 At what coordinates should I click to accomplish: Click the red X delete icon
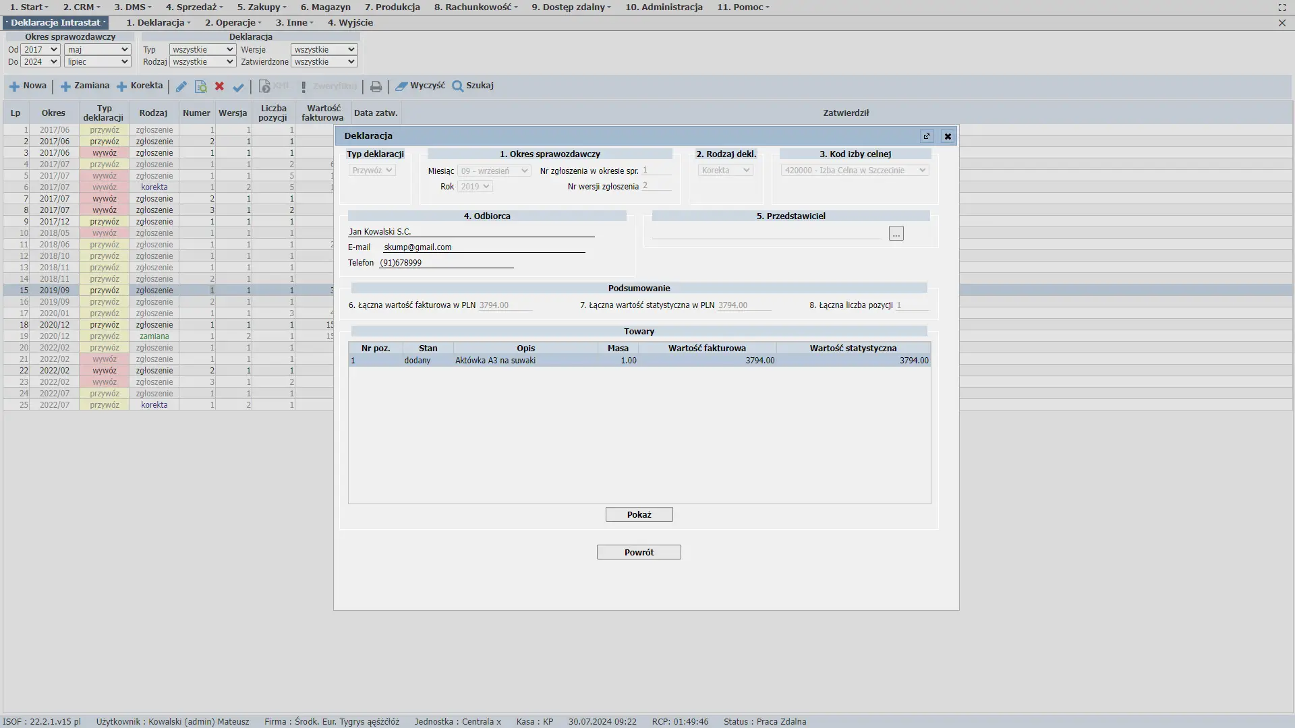tap(219, 86)
